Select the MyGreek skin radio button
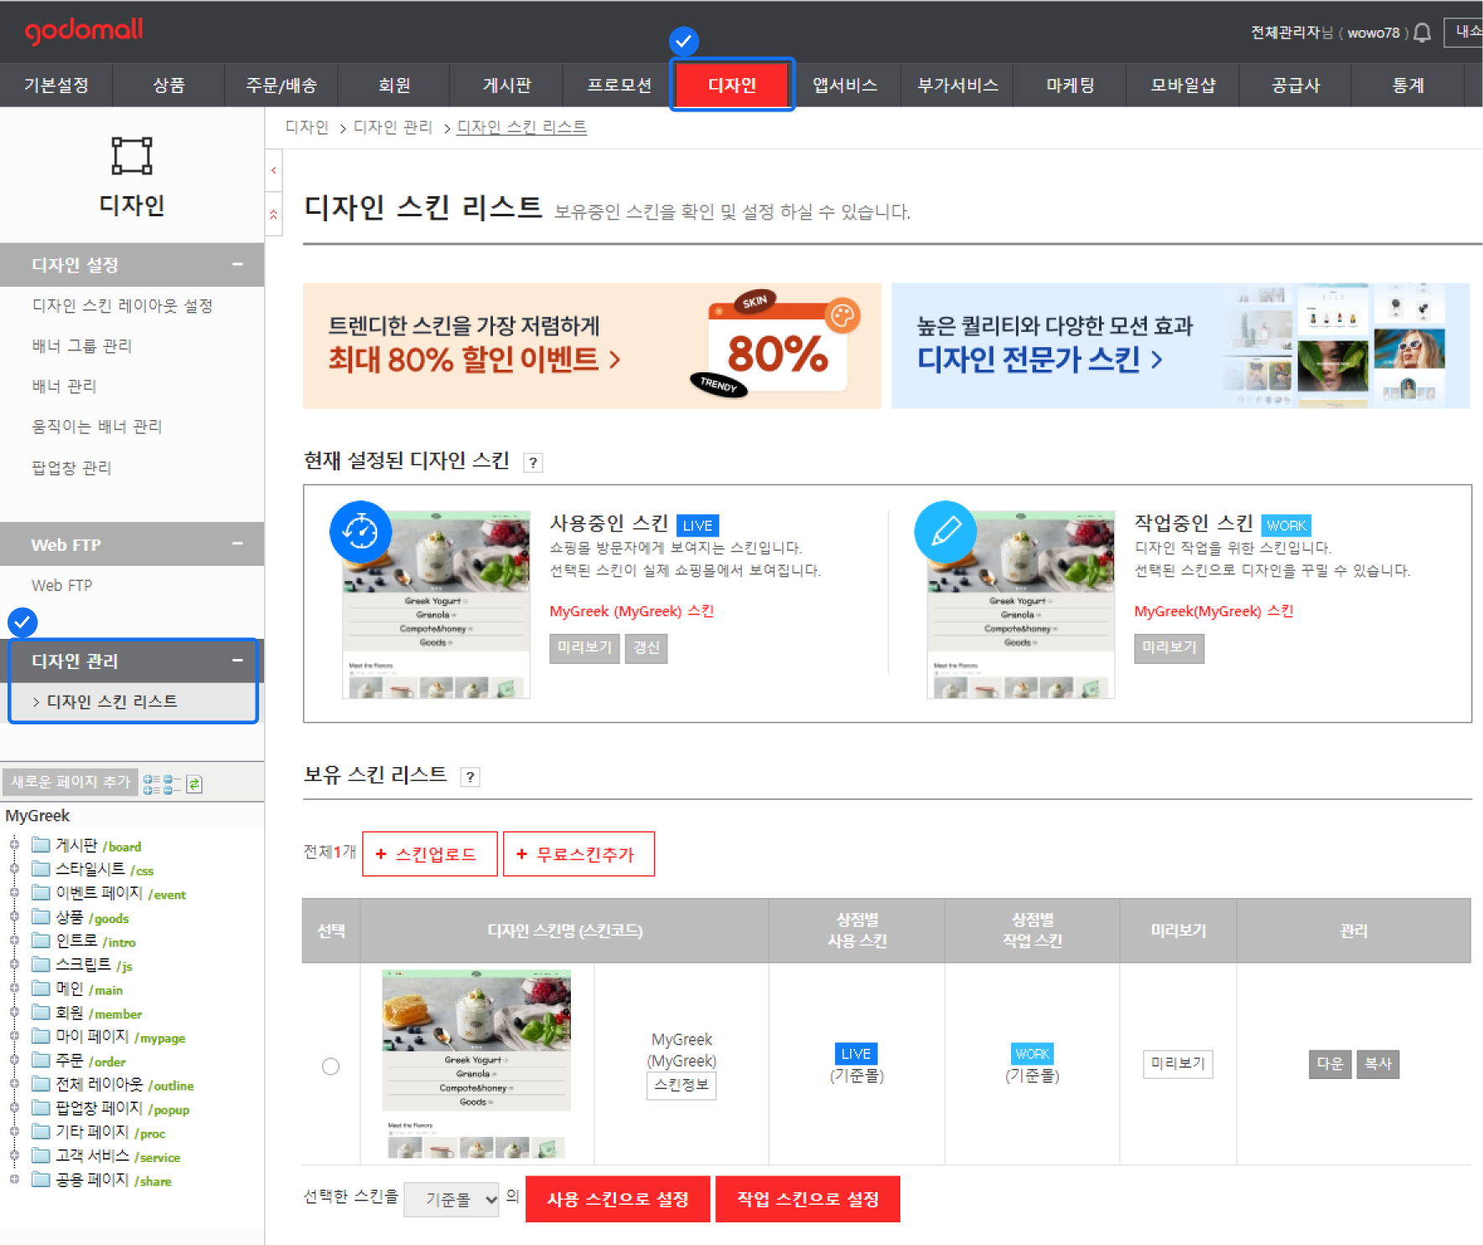Screen dimensions: 1483x1245 coord(331,1066)
